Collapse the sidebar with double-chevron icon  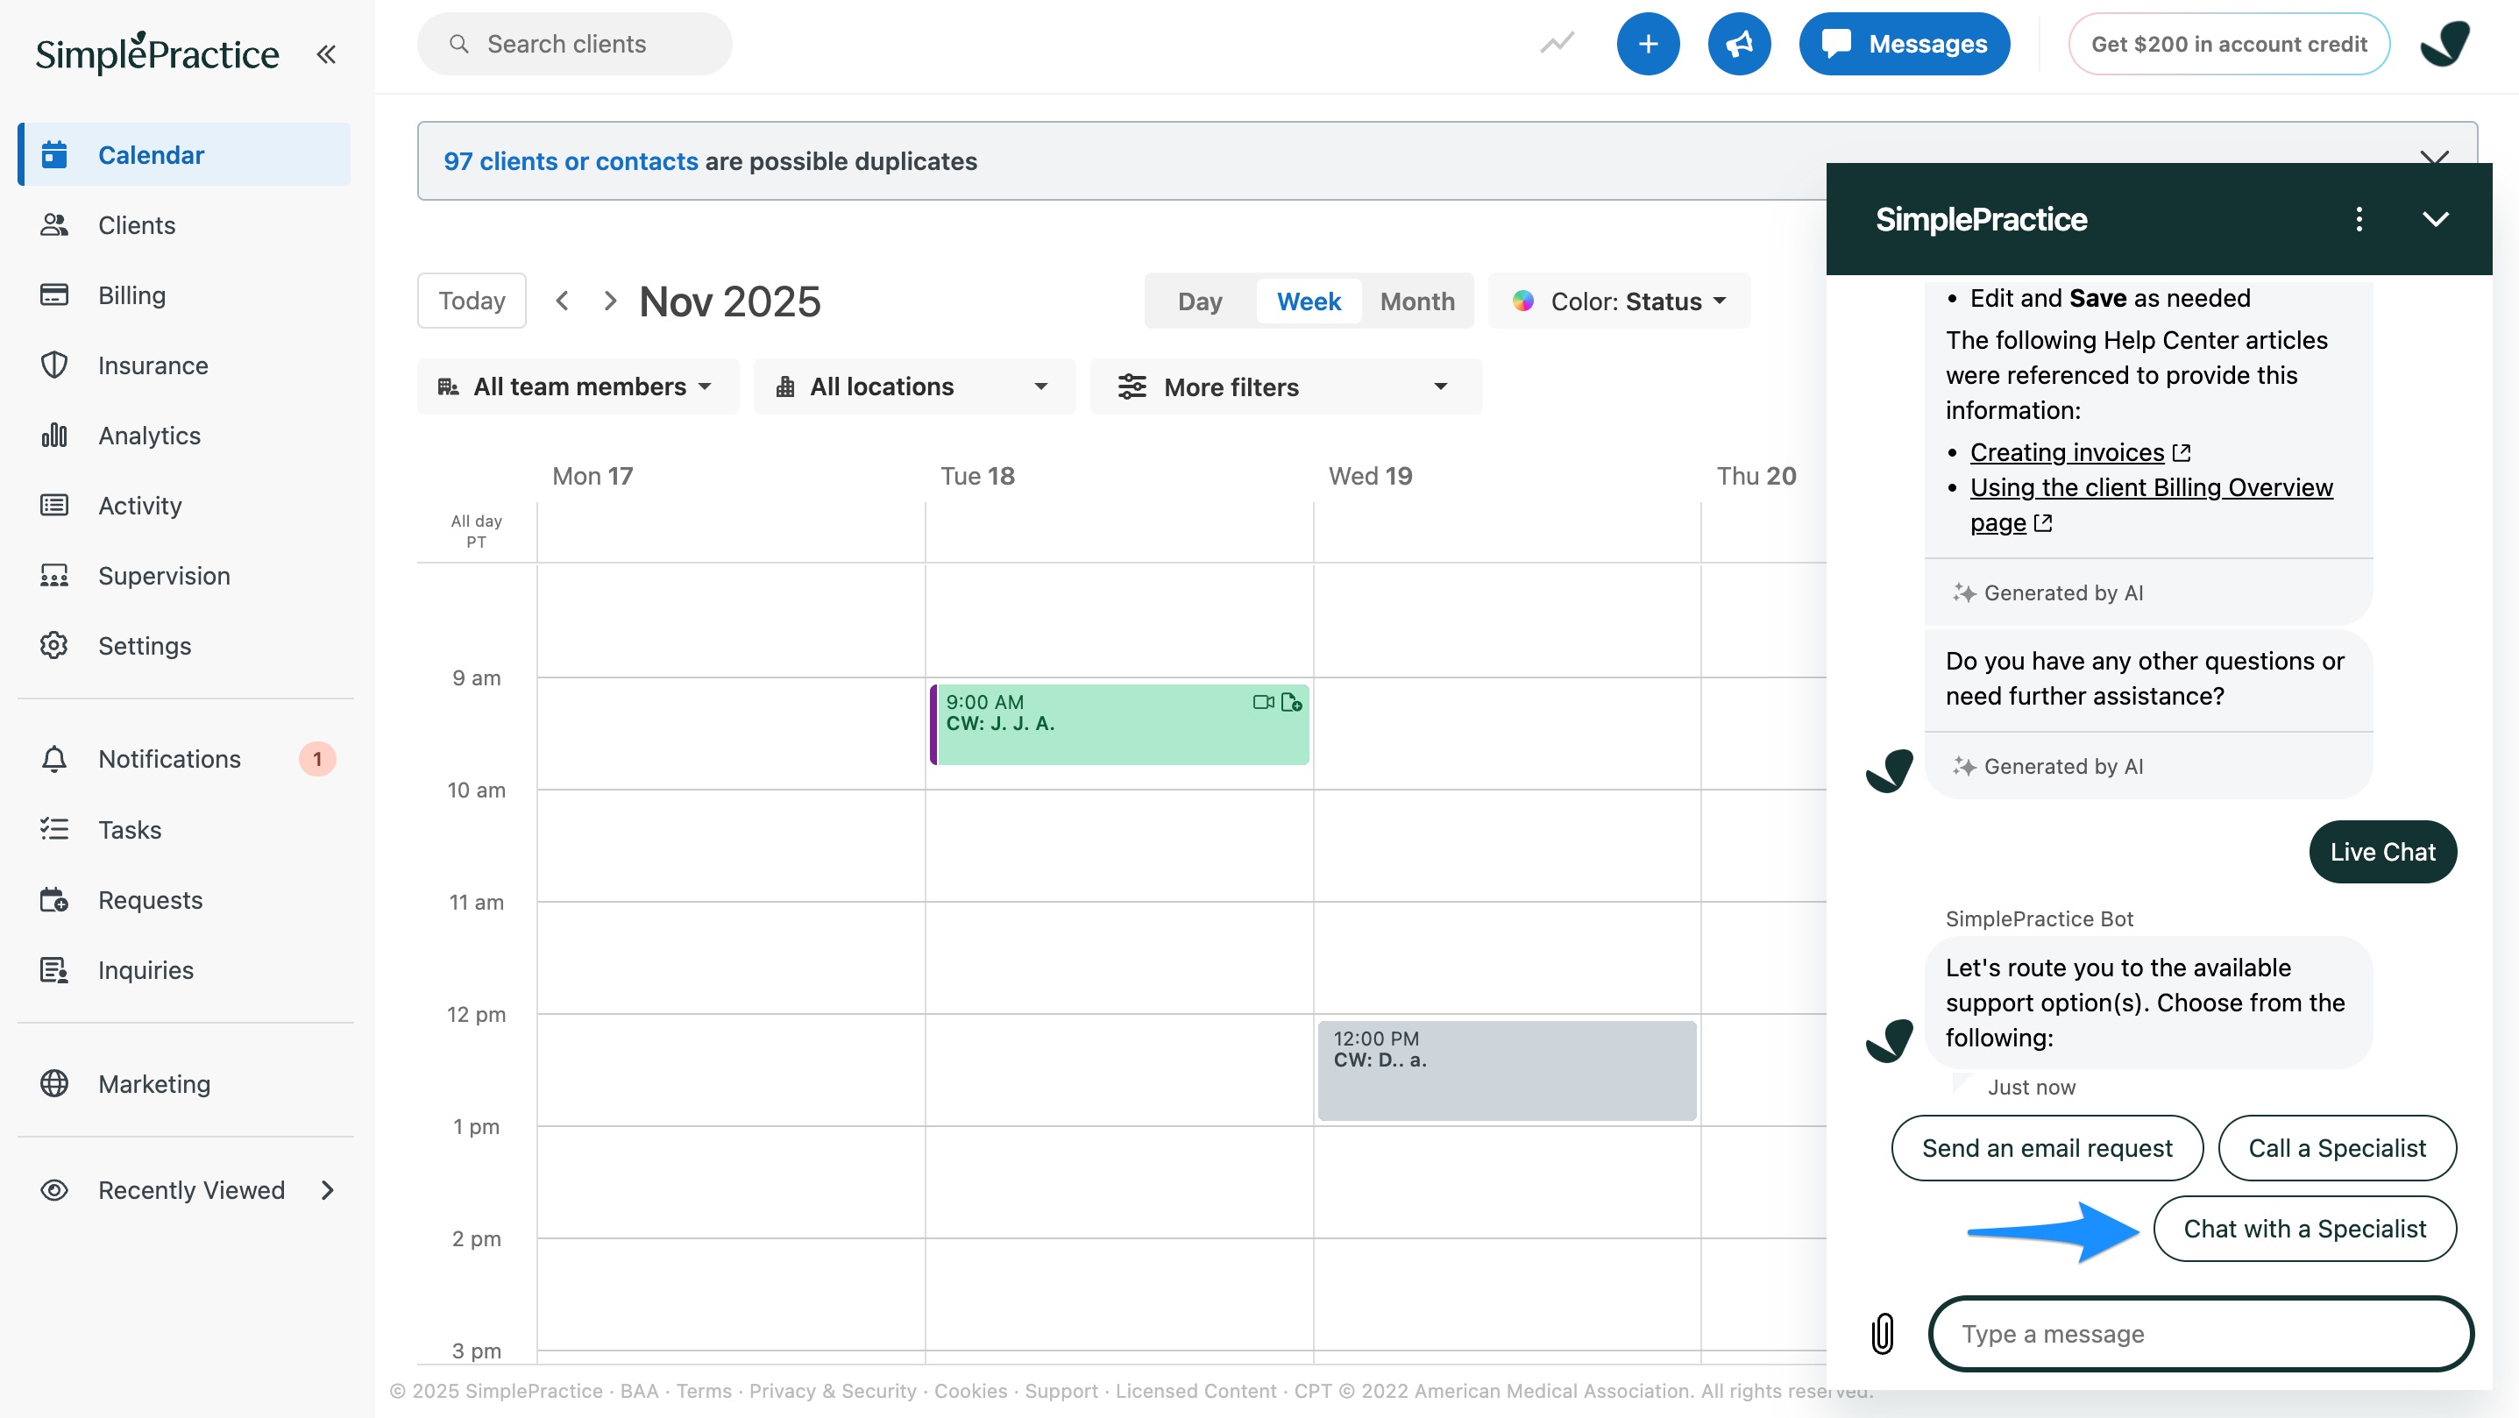pos(327,53)
